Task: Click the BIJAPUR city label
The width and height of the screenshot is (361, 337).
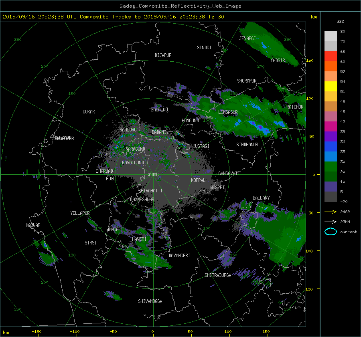Action: click(x=163, y=55)
